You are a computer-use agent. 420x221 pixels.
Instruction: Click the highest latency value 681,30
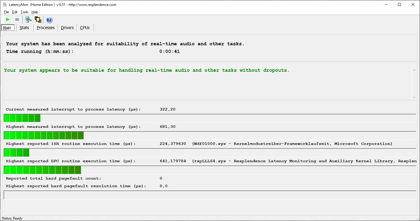[x=168, y=127]
